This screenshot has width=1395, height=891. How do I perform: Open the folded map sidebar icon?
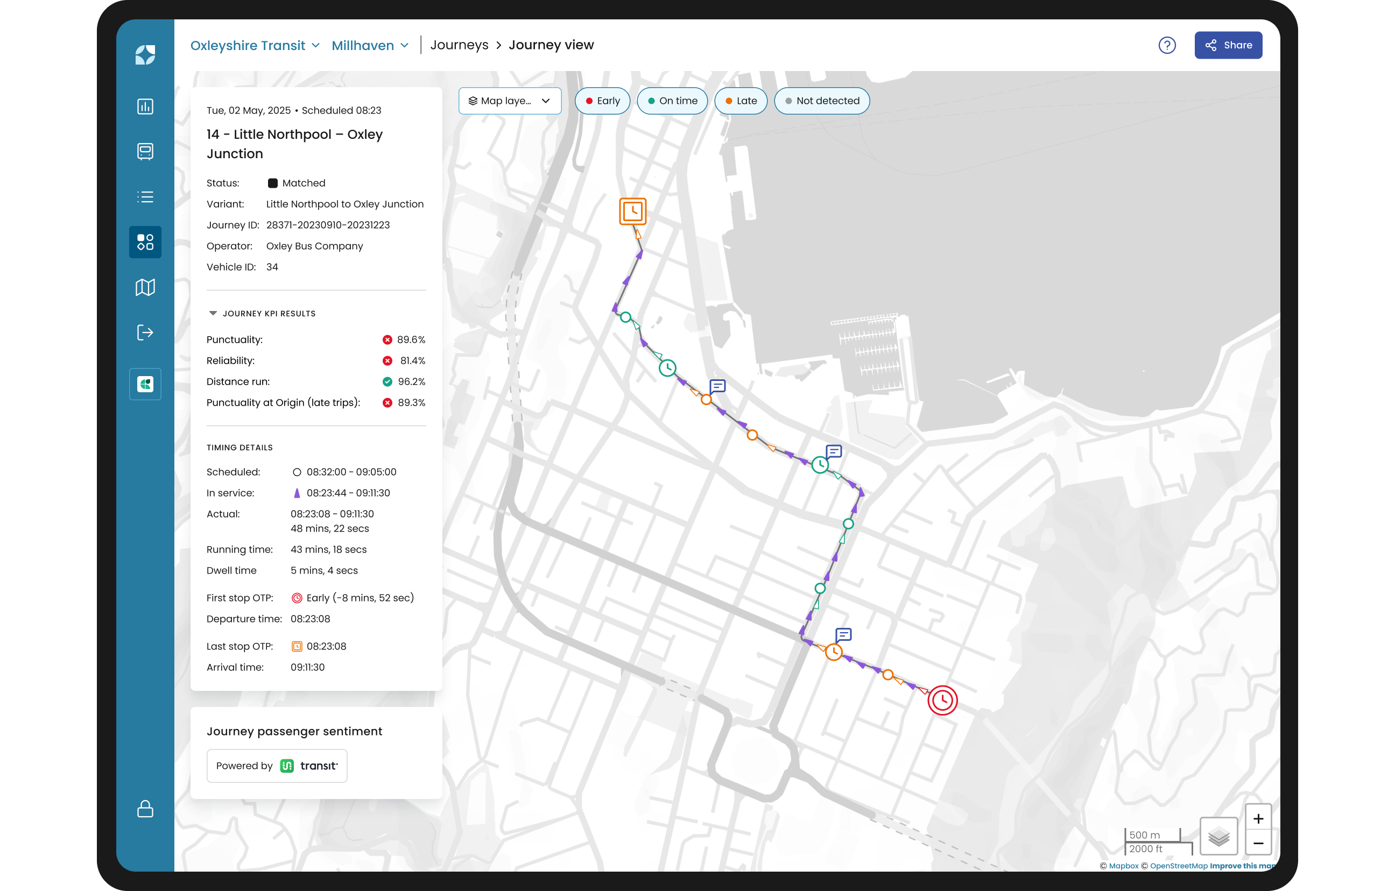pyautogui.click(x=145, y=287)
